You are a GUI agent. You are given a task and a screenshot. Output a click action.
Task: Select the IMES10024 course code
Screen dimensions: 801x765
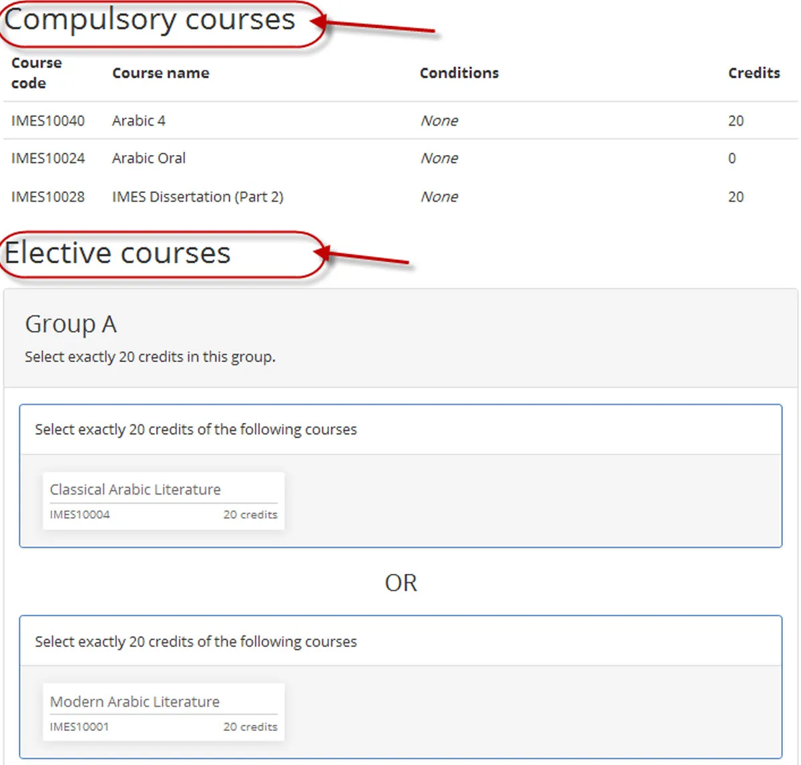(48, 158)
